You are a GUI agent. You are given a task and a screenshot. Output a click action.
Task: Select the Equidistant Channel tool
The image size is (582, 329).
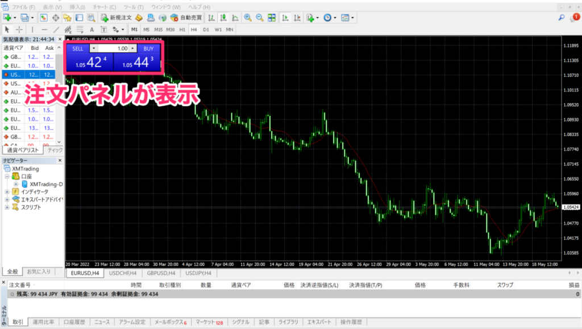pyautogui.click(x=68, y=30)
